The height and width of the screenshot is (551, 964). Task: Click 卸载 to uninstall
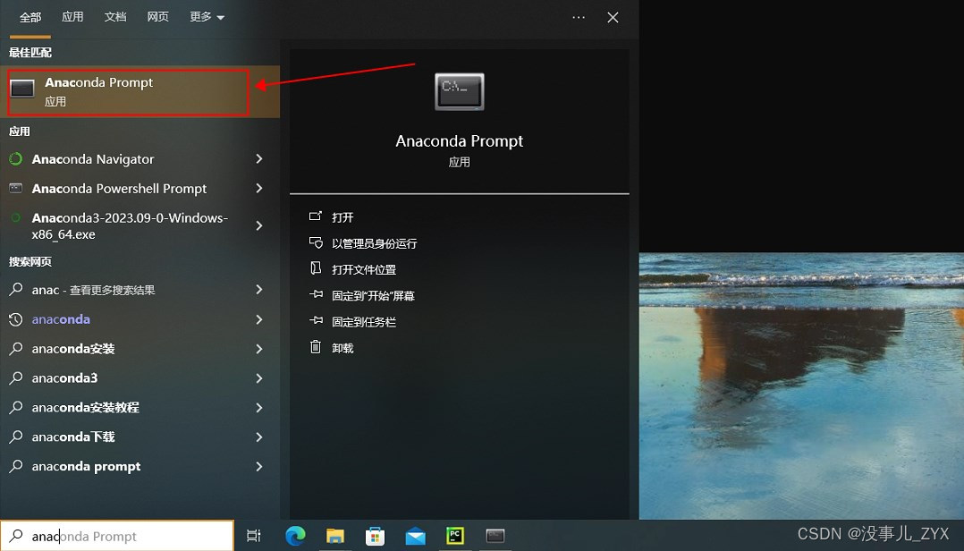[342, 348]
